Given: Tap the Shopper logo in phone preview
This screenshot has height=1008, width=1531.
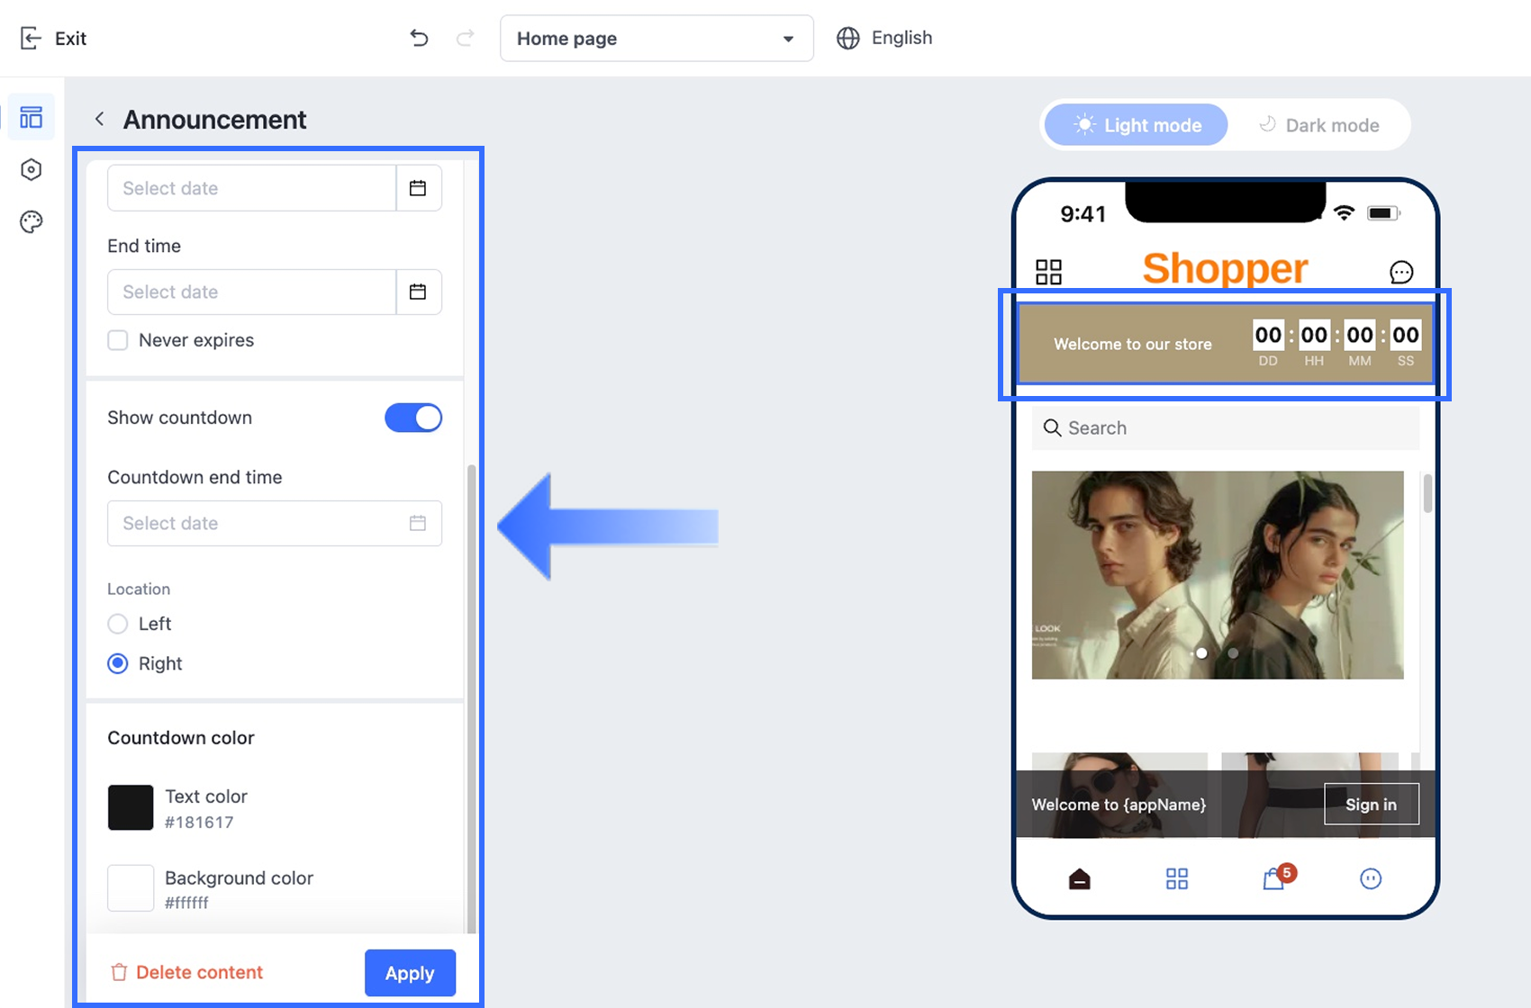Looking at the screenshot, I should point(1225,268).
